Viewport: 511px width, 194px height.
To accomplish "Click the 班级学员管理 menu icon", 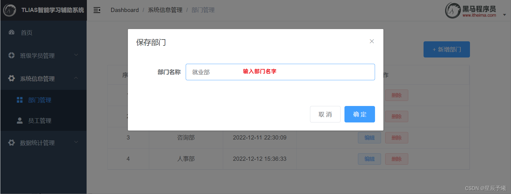I will (x=11, y=55).
